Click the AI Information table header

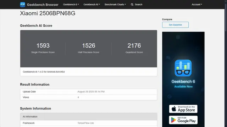[x=89, y=116]
